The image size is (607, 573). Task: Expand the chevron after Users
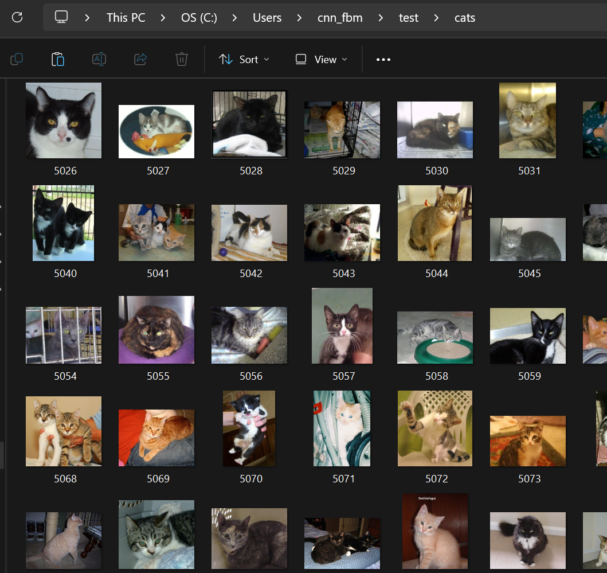(299, 18)
